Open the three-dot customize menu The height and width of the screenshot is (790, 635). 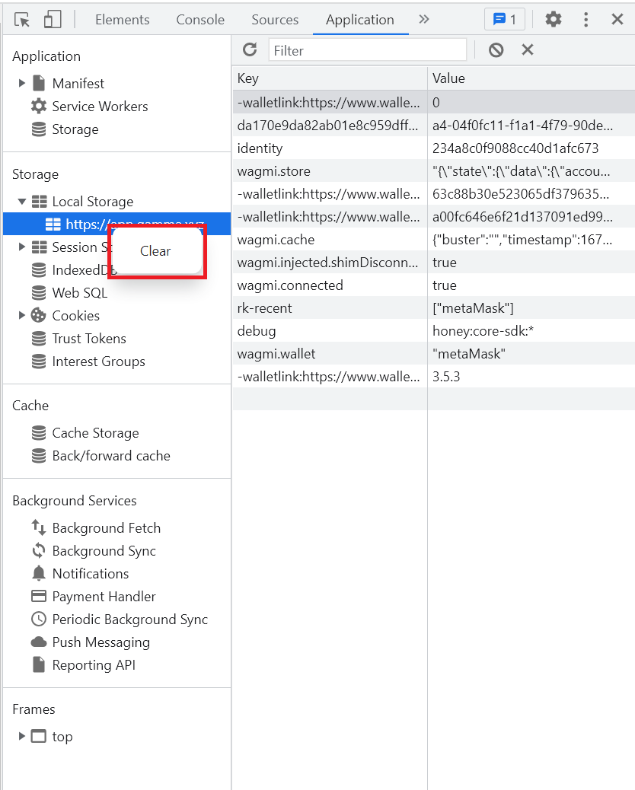pyautogui.click(x=586, y=20)
